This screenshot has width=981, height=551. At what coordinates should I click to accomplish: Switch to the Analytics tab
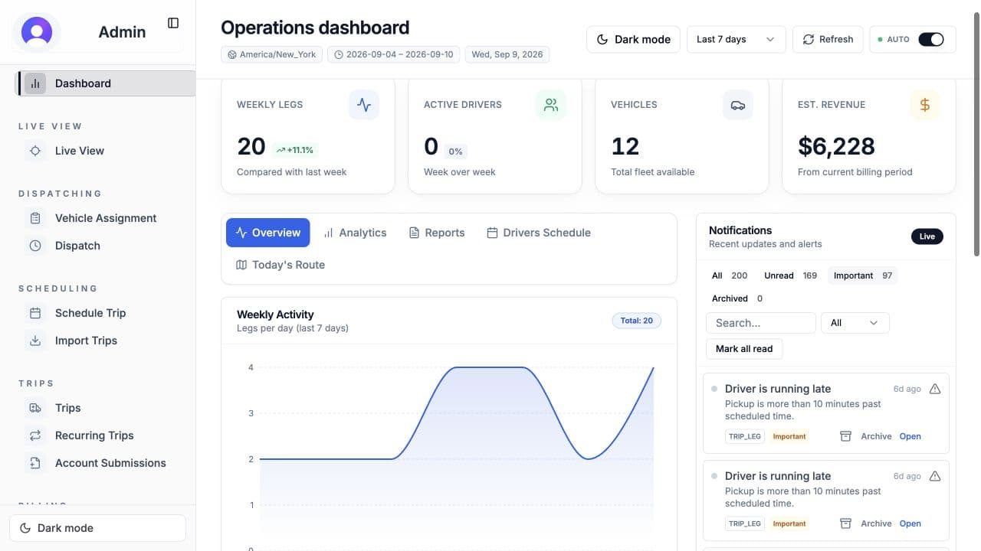(x=355, y=233)
